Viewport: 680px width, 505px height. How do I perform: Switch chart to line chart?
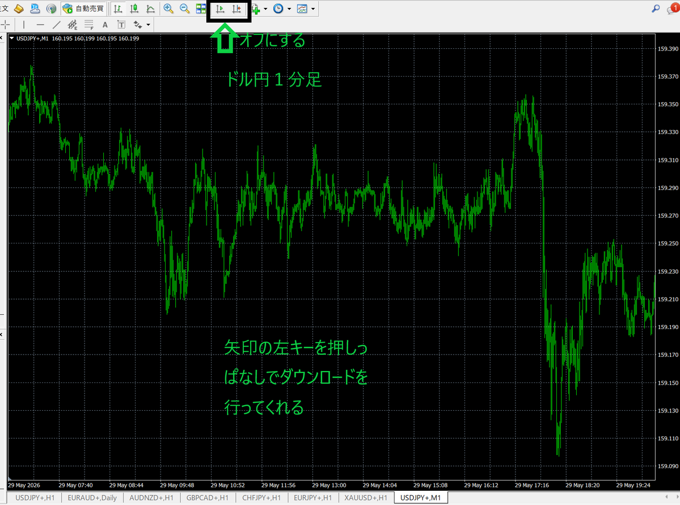pos(150,9)
